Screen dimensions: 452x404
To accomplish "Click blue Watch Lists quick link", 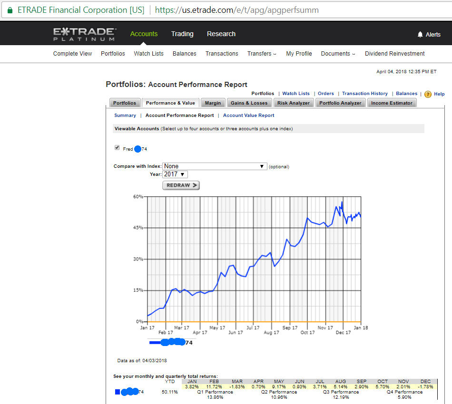I will coord(296,93).
